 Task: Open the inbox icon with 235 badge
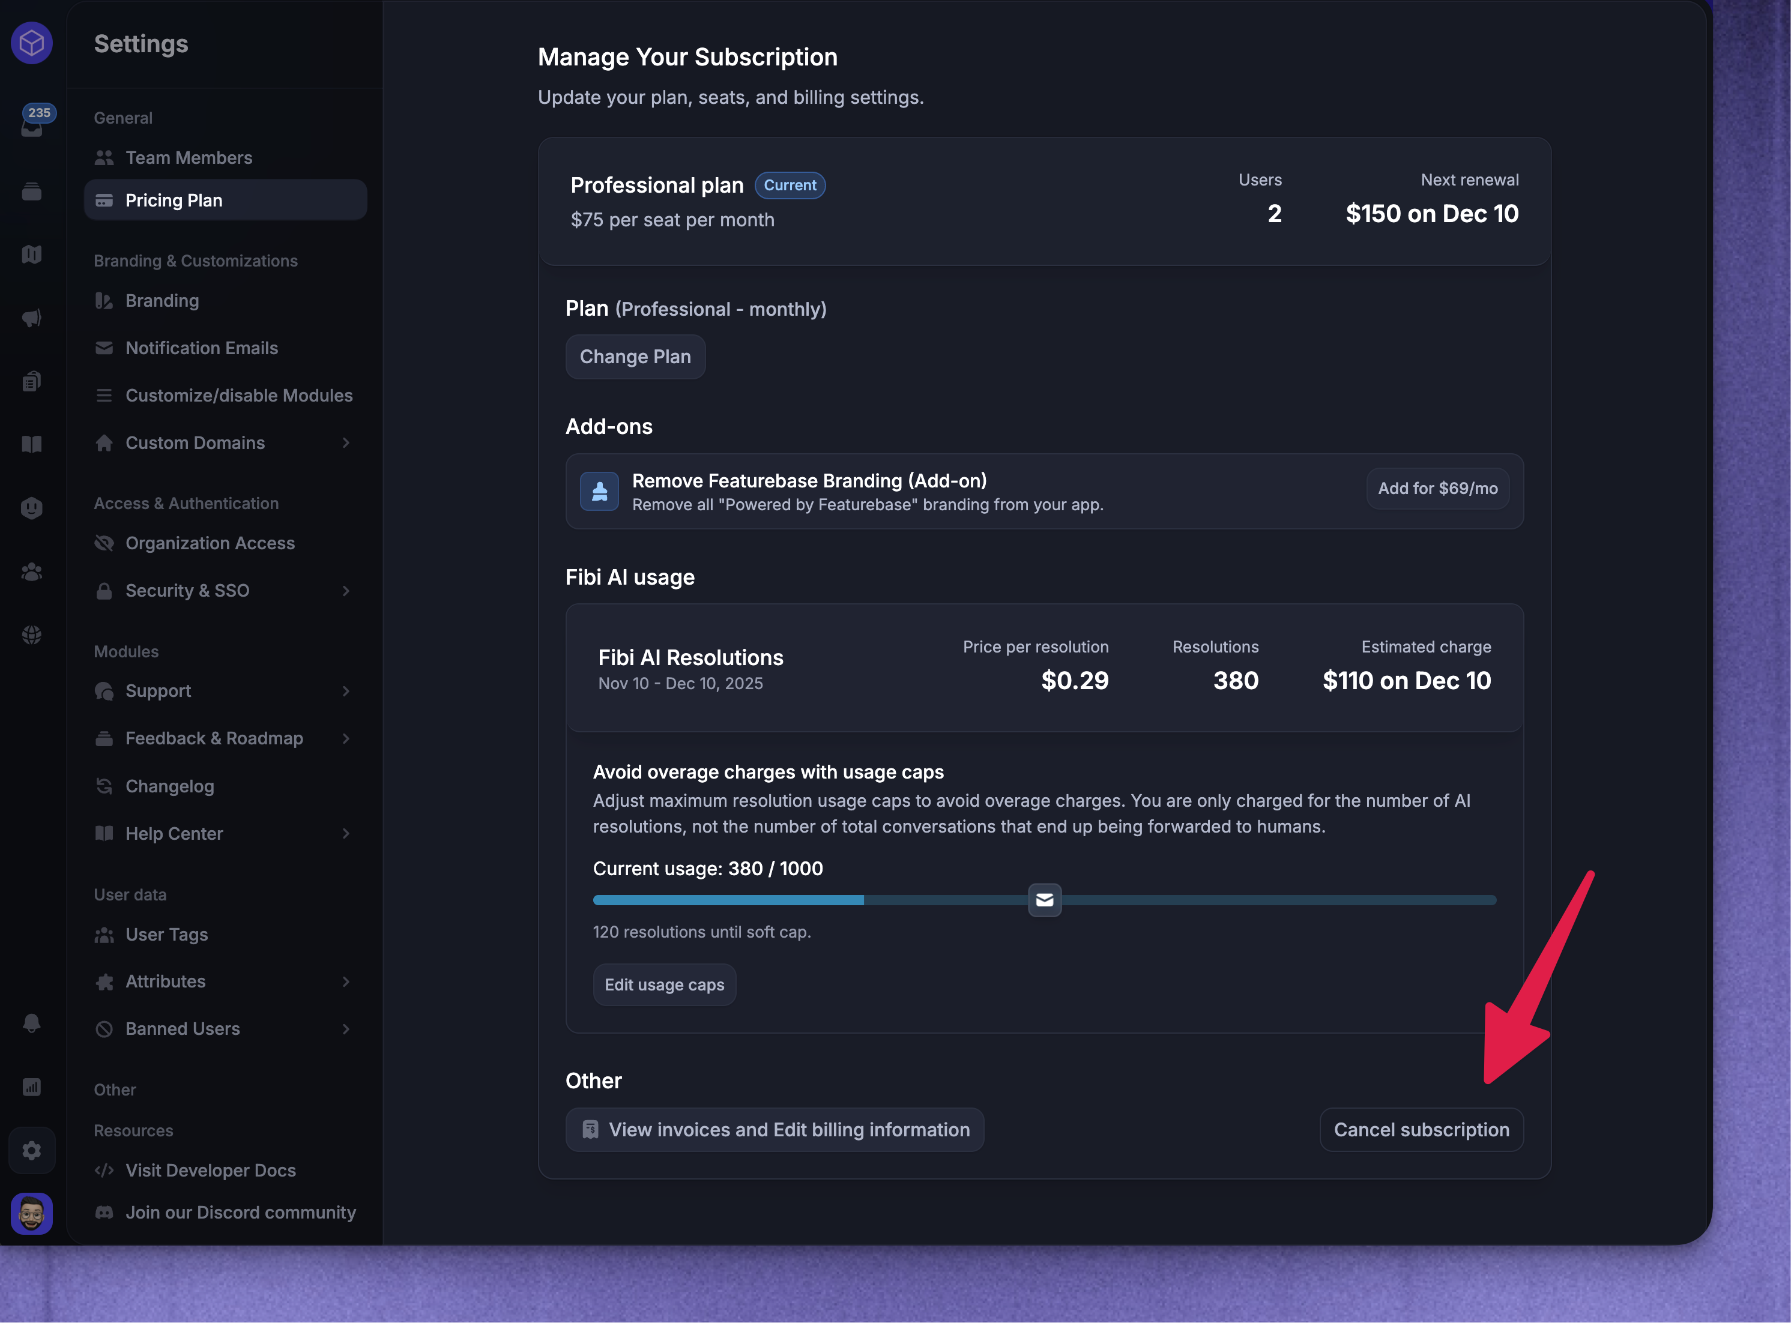tap(32, 122)
